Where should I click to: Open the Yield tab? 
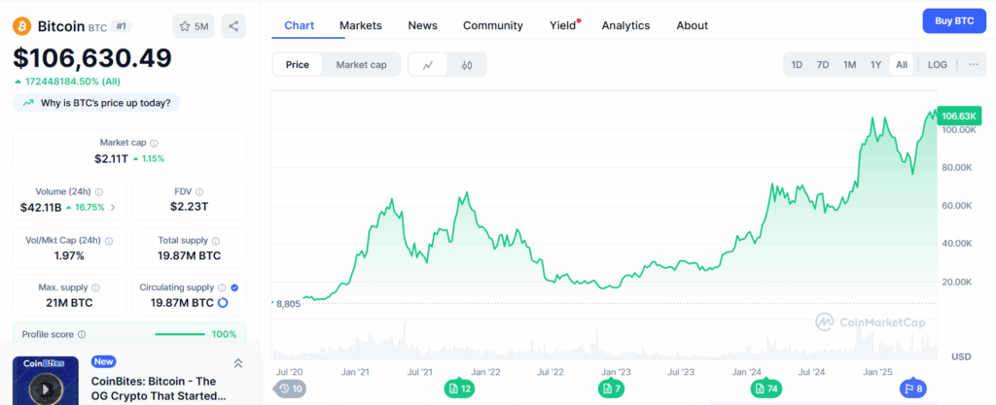563,25
